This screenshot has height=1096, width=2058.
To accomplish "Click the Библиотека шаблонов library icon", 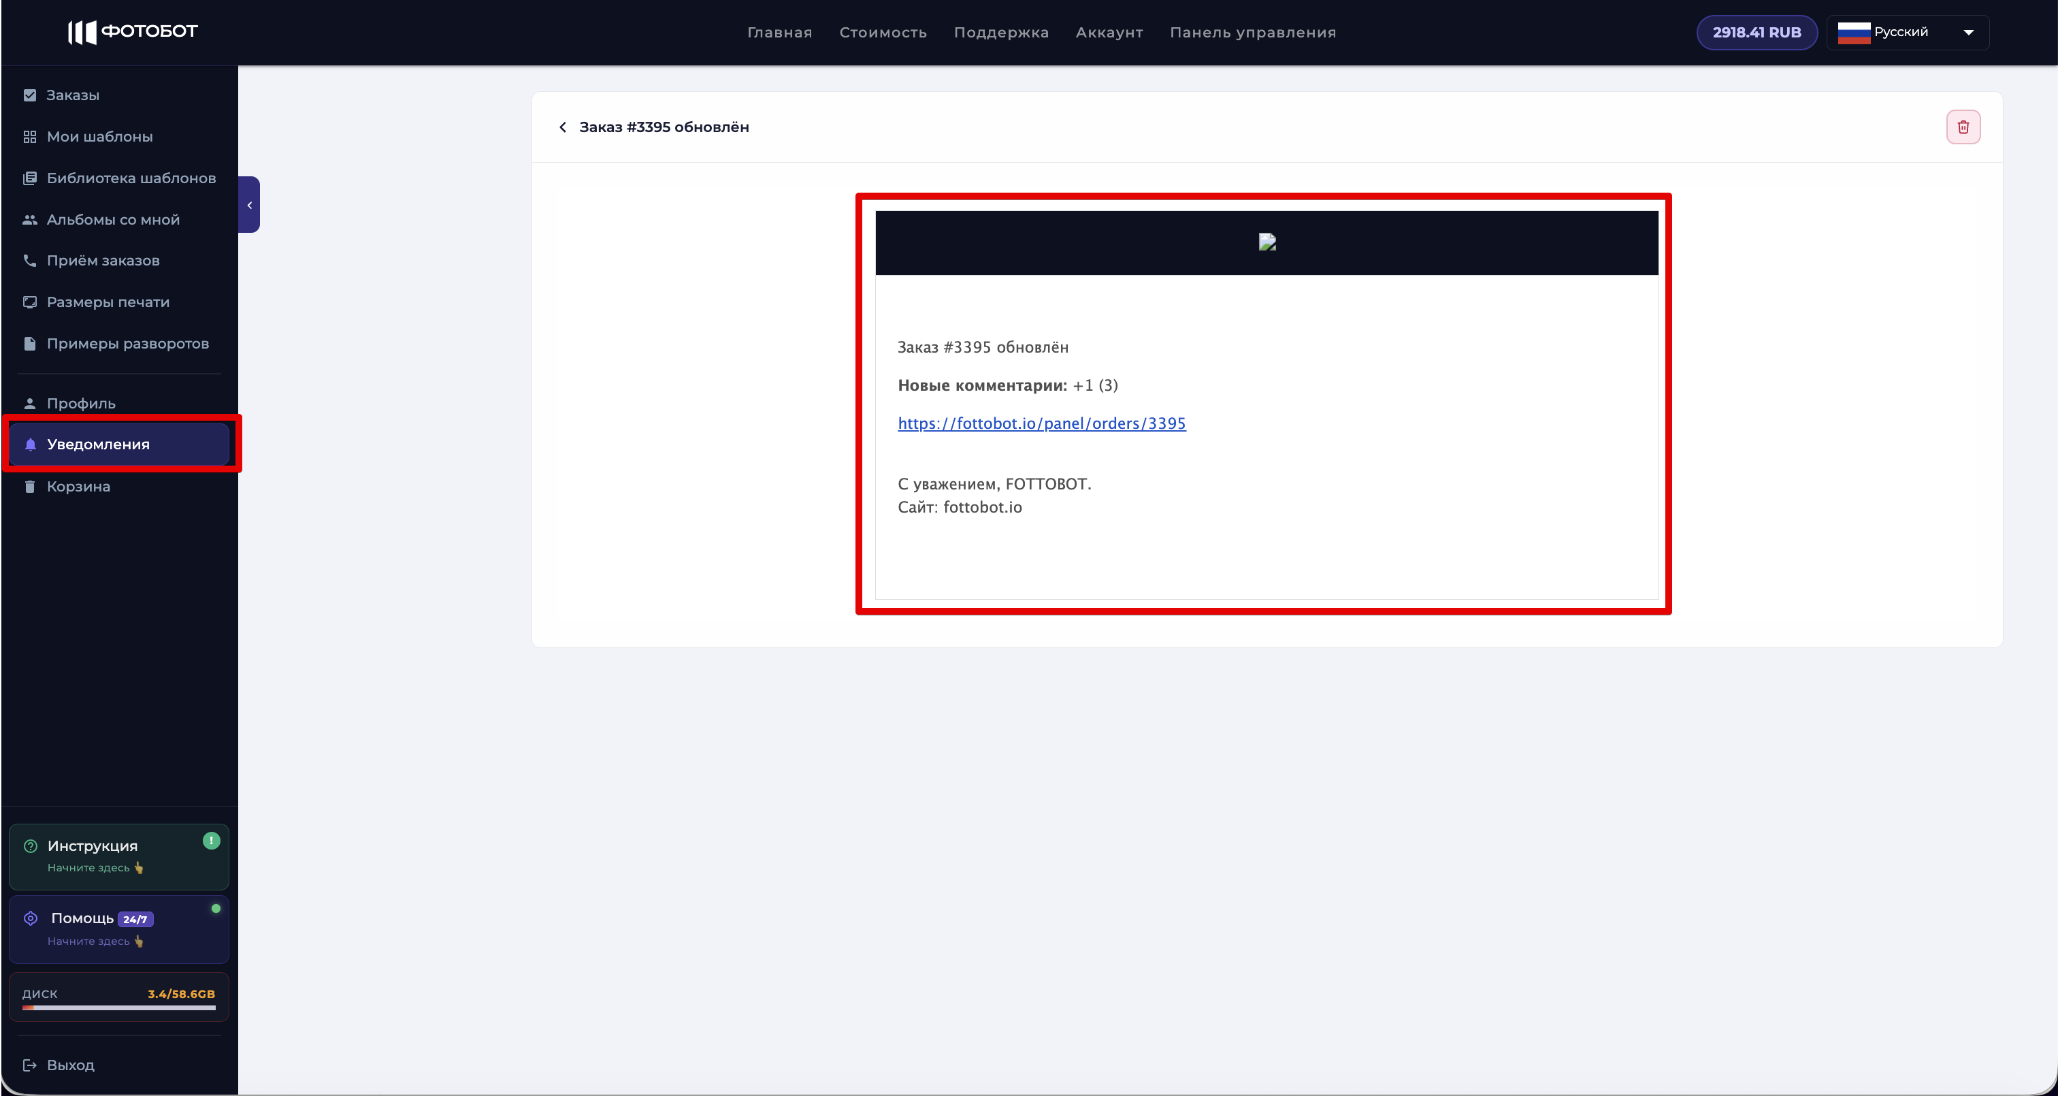I will click(x=31, y=178).
